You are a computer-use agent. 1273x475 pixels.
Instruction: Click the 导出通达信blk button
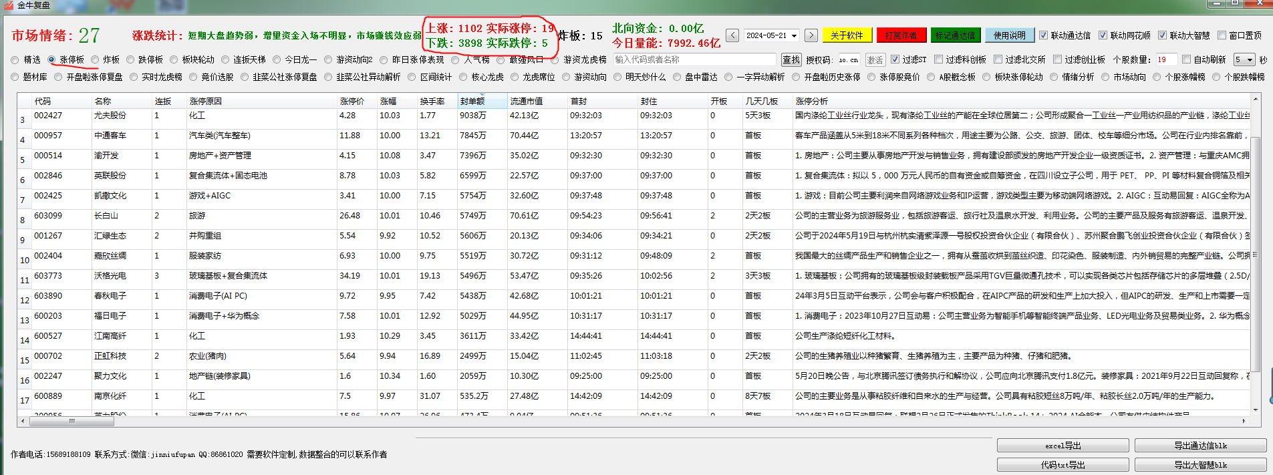pos(1200,446)
